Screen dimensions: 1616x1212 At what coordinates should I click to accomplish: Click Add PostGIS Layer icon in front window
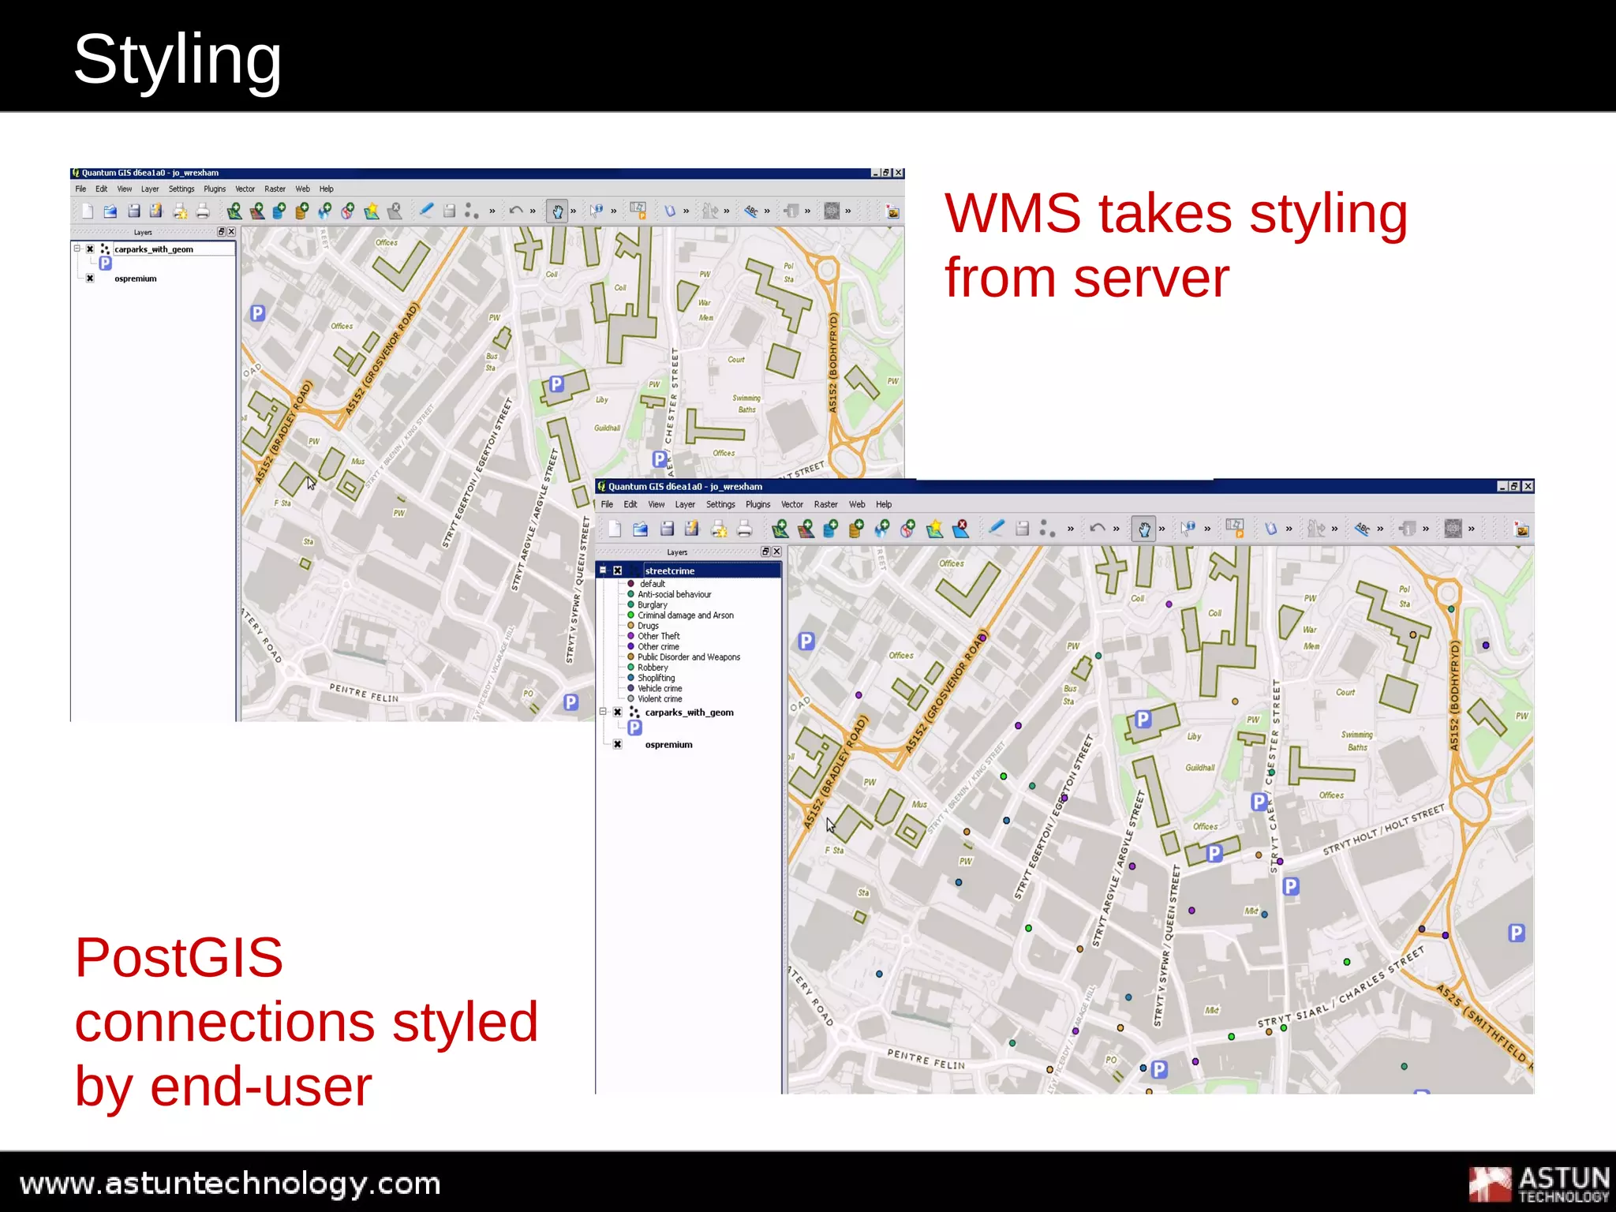831,529
